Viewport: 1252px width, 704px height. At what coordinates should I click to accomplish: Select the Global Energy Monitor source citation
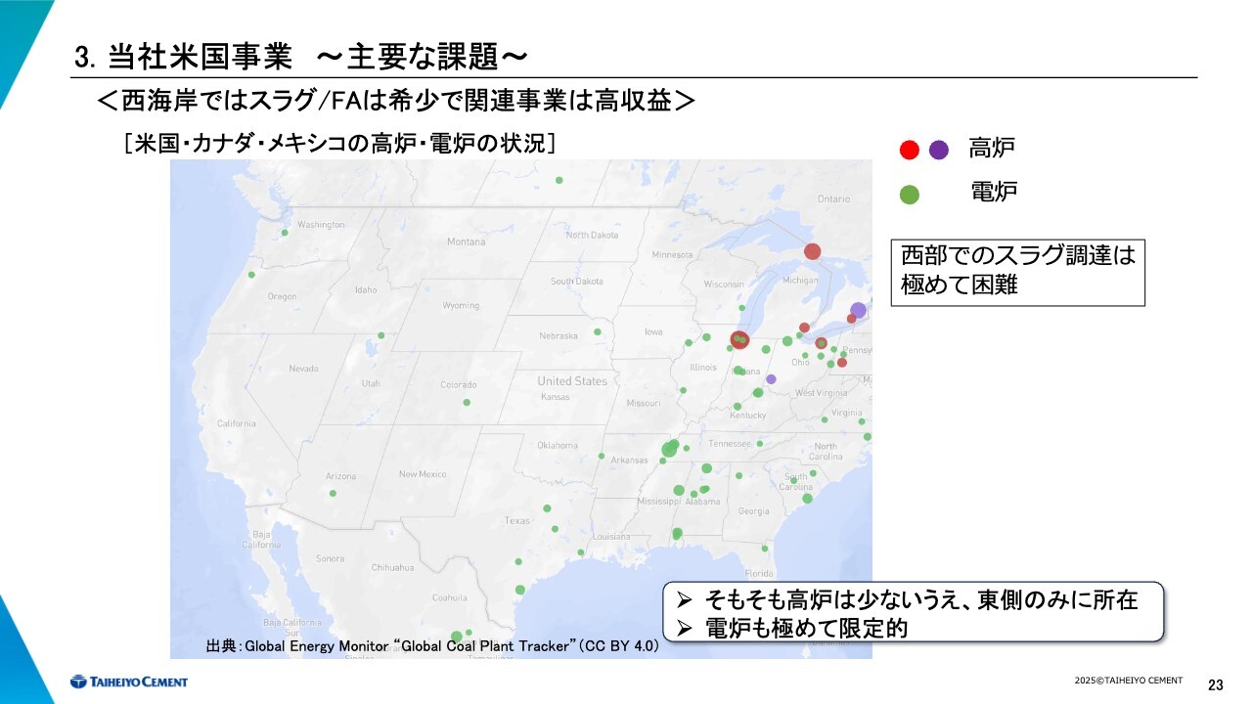[x=432, y=647]
